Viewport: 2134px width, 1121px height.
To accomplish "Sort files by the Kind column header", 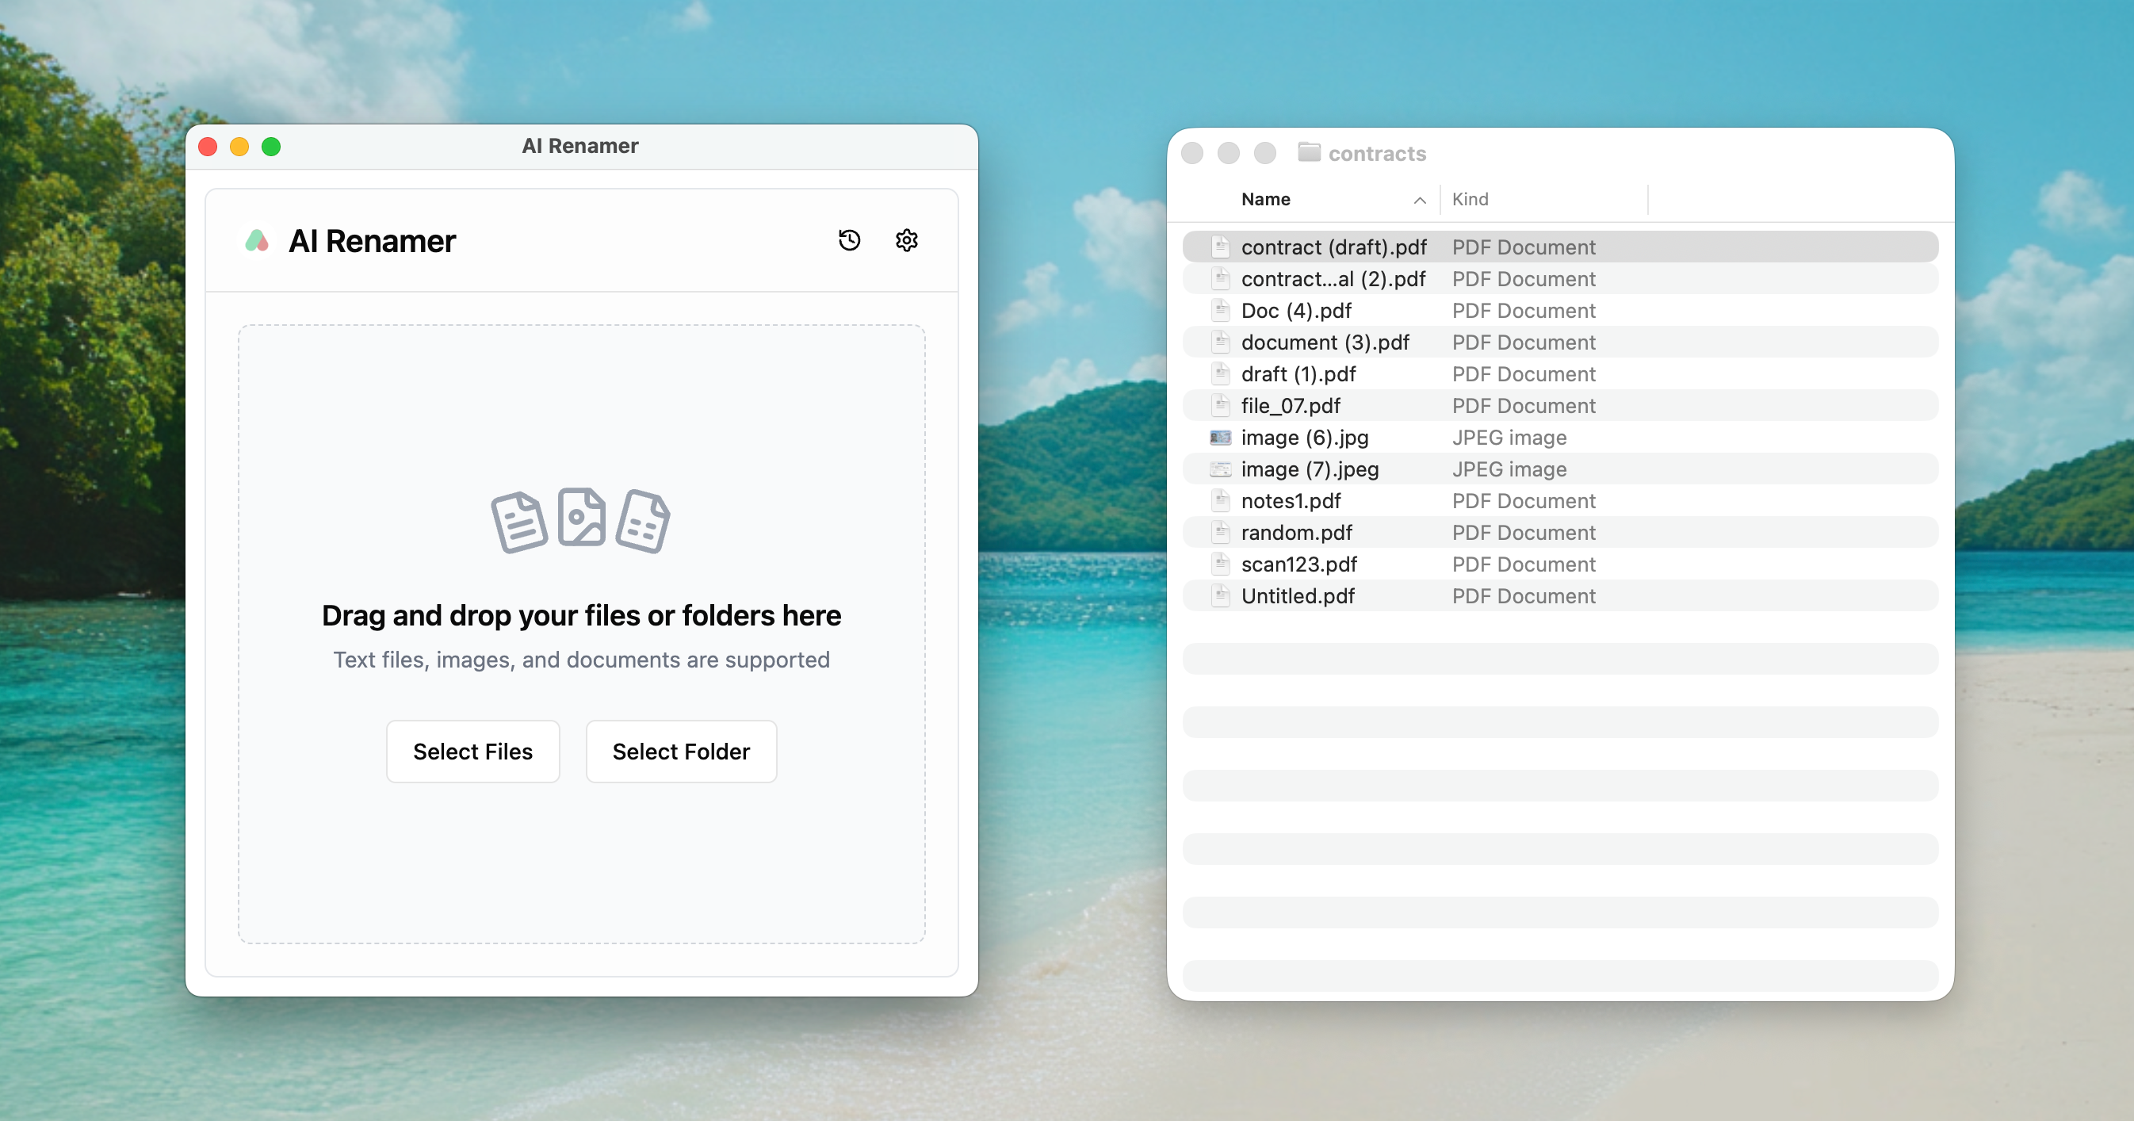I will pyautogui.click(x=1470, y=200).
